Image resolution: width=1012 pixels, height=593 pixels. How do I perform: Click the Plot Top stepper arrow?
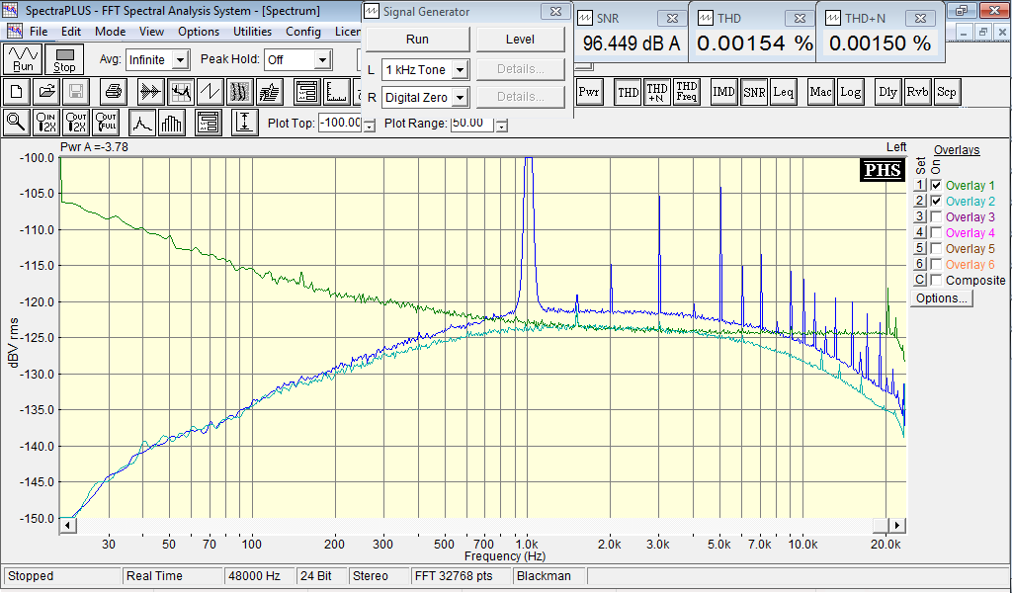pos(369,126)
